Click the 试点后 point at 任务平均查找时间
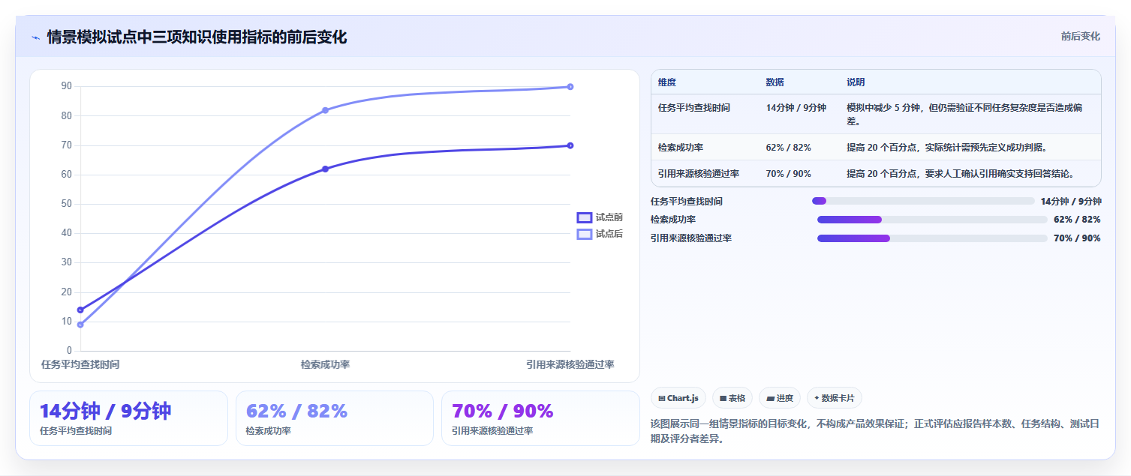The width and height of the screenshot is (1131, 476). click(x=80, y=325)
